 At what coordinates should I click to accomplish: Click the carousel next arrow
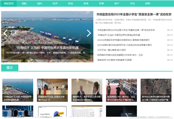[x=89, y=33]
